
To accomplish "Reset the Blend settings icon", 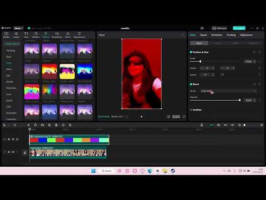I will pos(254,84).
